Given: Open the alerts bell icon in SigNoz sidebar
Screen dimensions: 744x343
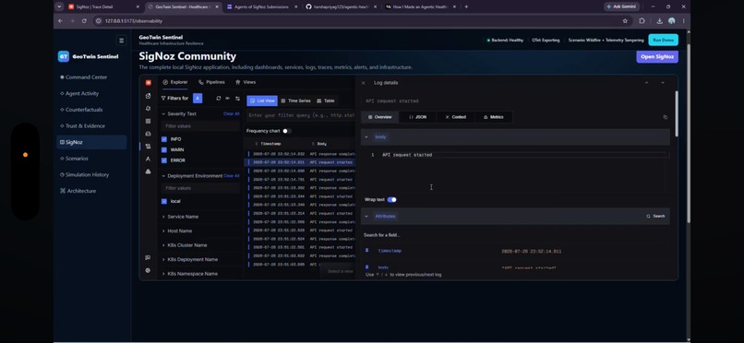Looking at the screenshot, I should [148, 109].
